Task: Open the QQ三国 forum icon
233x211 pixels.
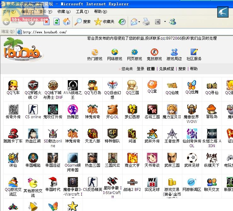Action: point(132,85)
